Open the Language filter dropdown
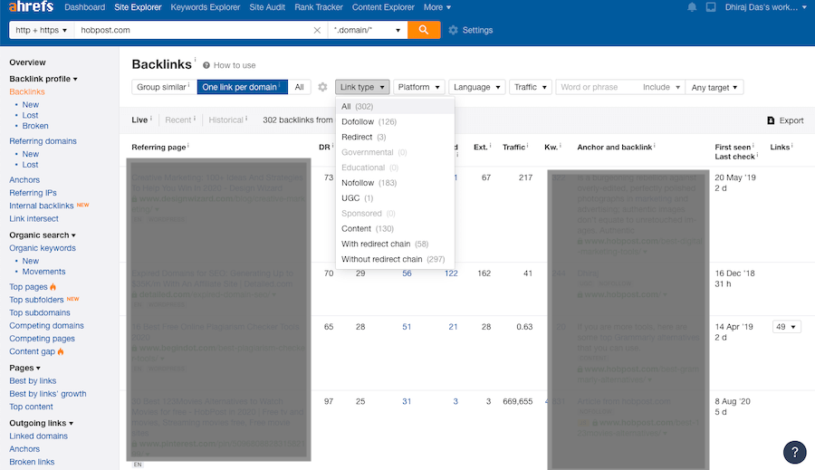This screenshot has height=470, width=815. (x=476, y=87)
